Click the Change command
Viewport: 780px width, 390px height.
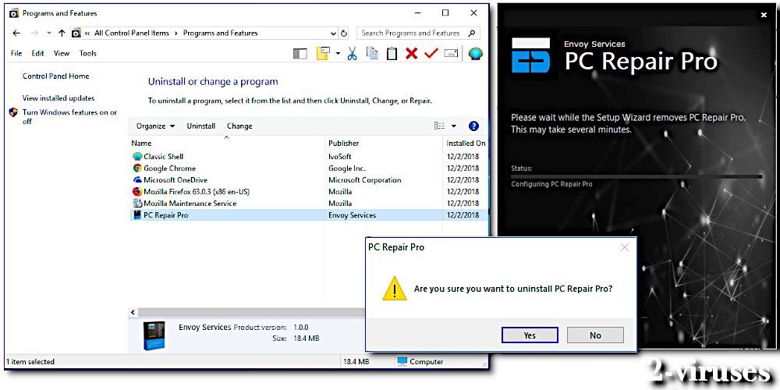click(239, 126)
